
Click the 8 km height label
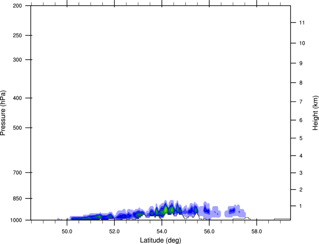click(301, 83)
